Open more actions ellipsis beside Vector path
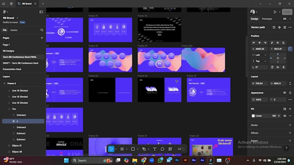Viewport: 294px width, 165px height. click(x=290, y=27)
